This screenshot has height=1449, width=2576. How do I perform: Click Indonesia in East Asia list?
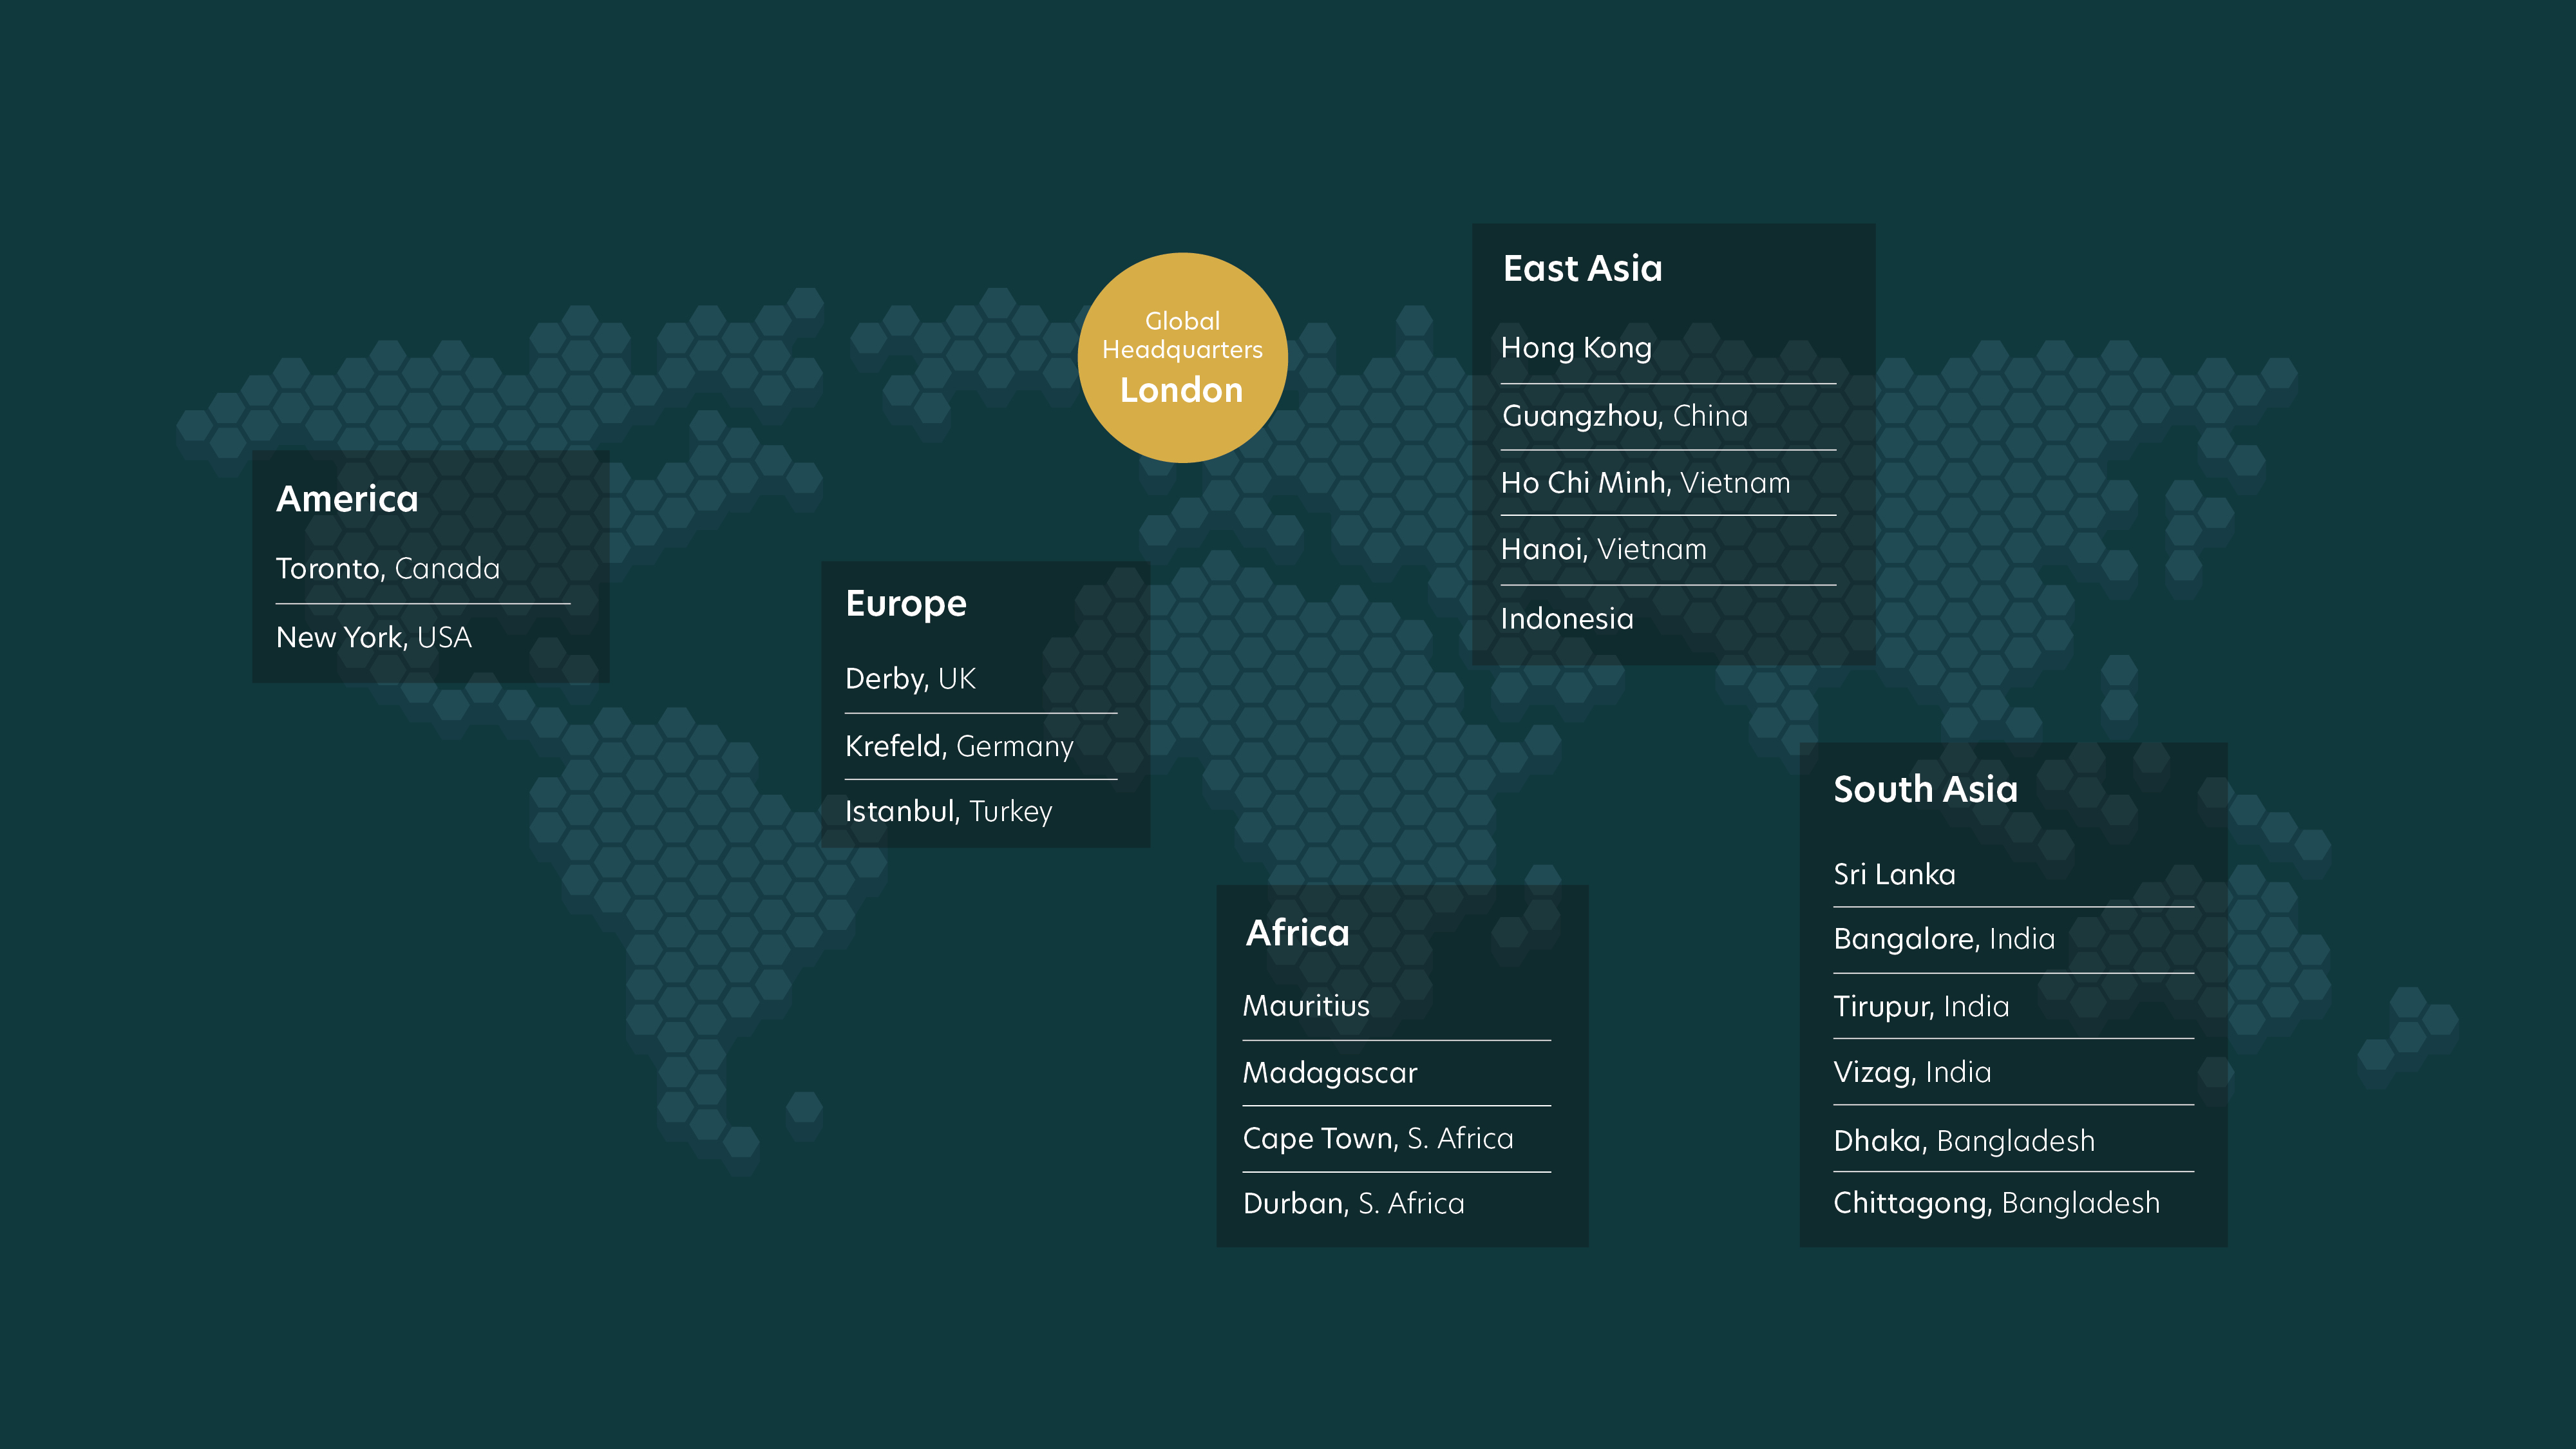point(1567,619)
